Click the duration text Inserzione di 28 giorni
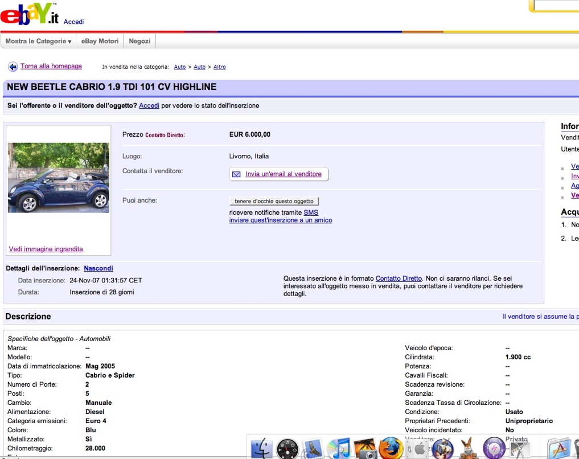 pyautogui.click(x=101, y=292)
